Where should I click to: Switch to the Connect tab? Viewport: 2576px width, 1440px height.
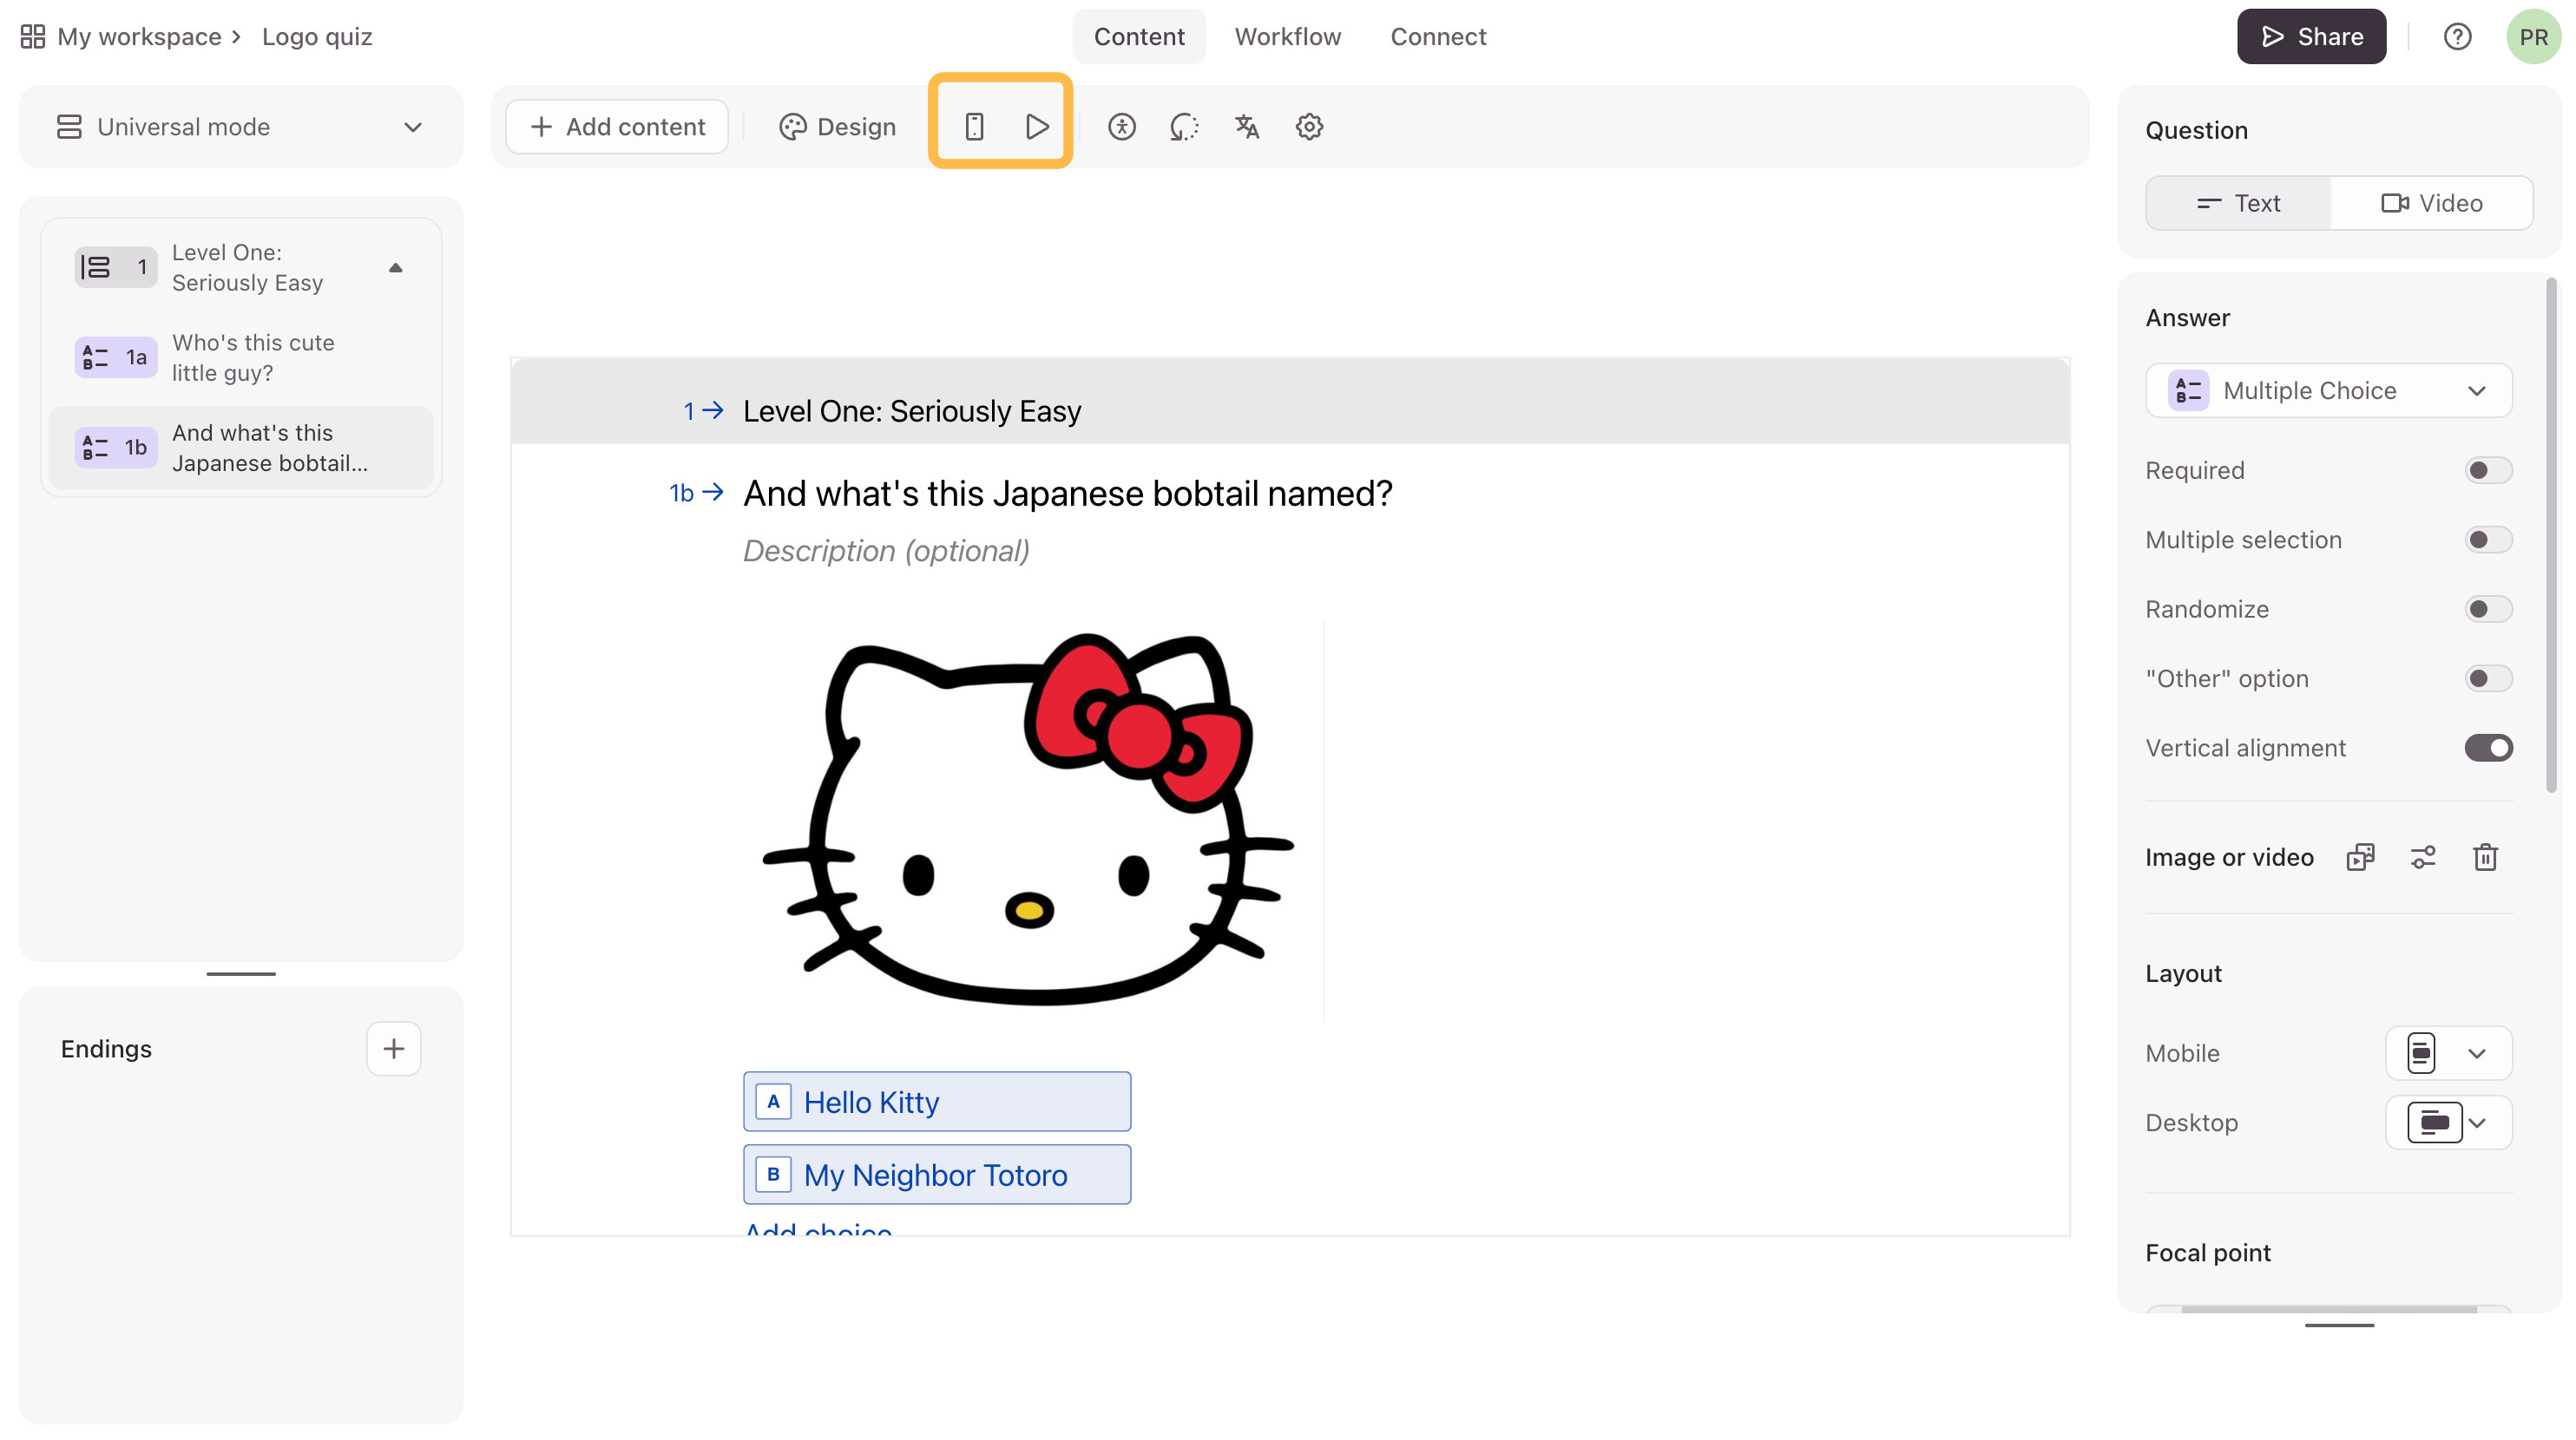[x=1438, y=37]
